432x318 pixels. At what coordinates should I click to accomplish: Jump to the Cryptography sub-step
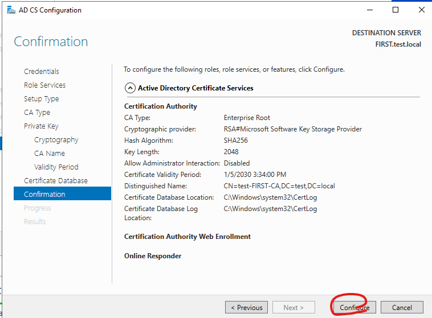[56, 140]
